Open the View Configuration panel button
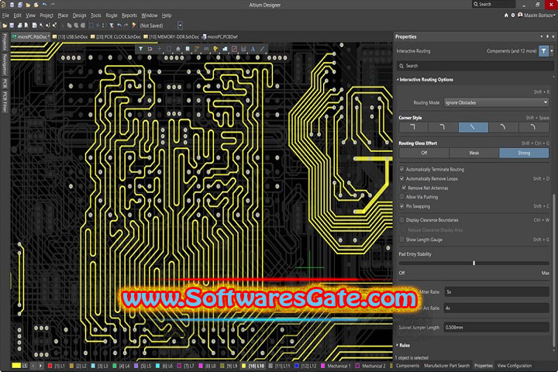Image resolution: width=558 pixels, height=372 pixels. click(x=515, y=366)
